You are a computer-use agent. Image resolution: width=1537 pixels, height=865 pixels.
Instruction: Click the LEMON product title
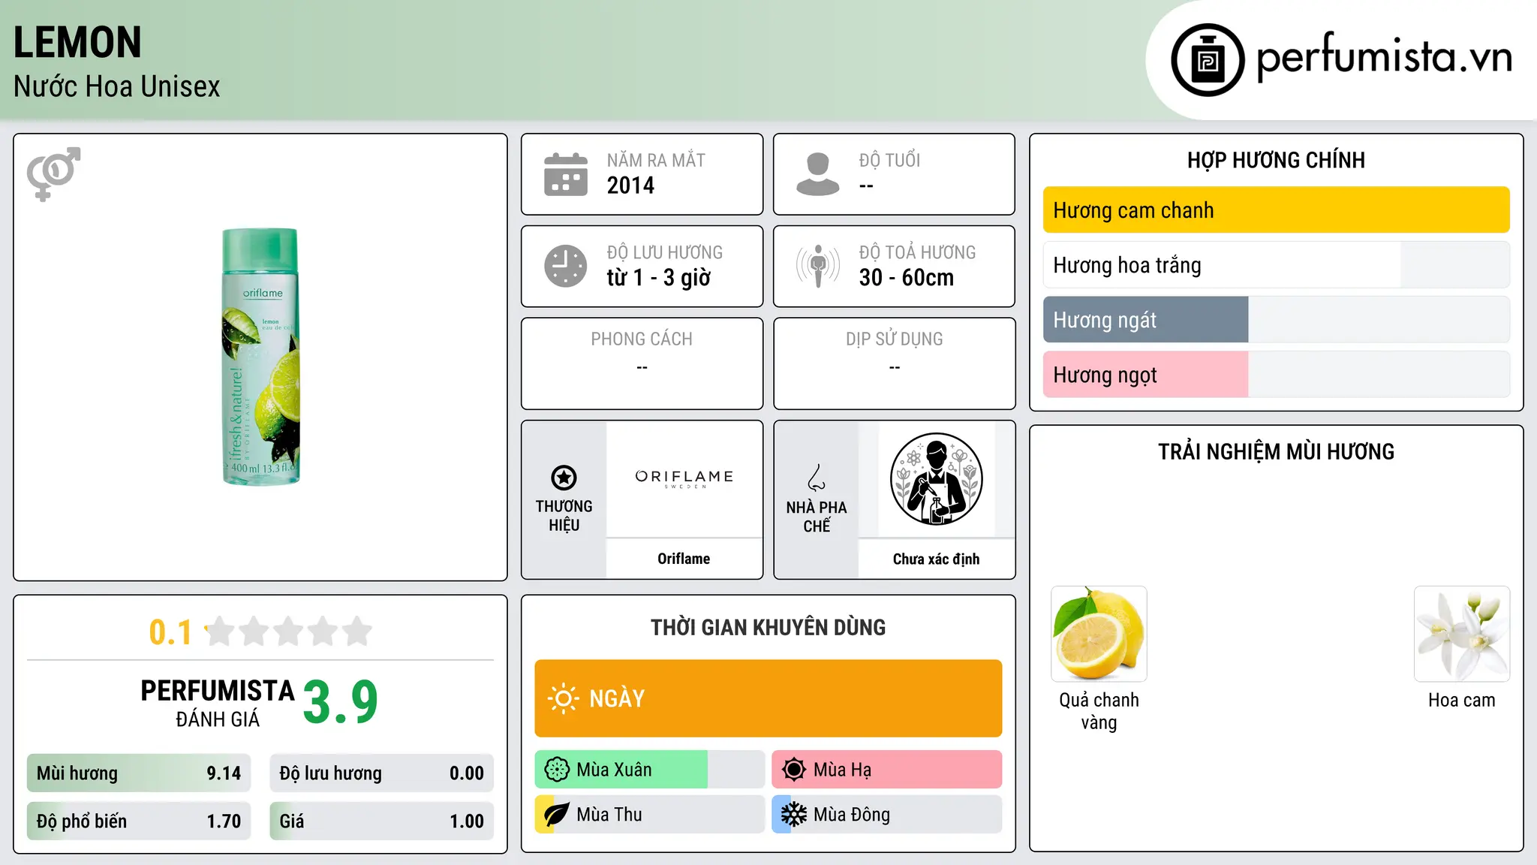click(77, 43)
